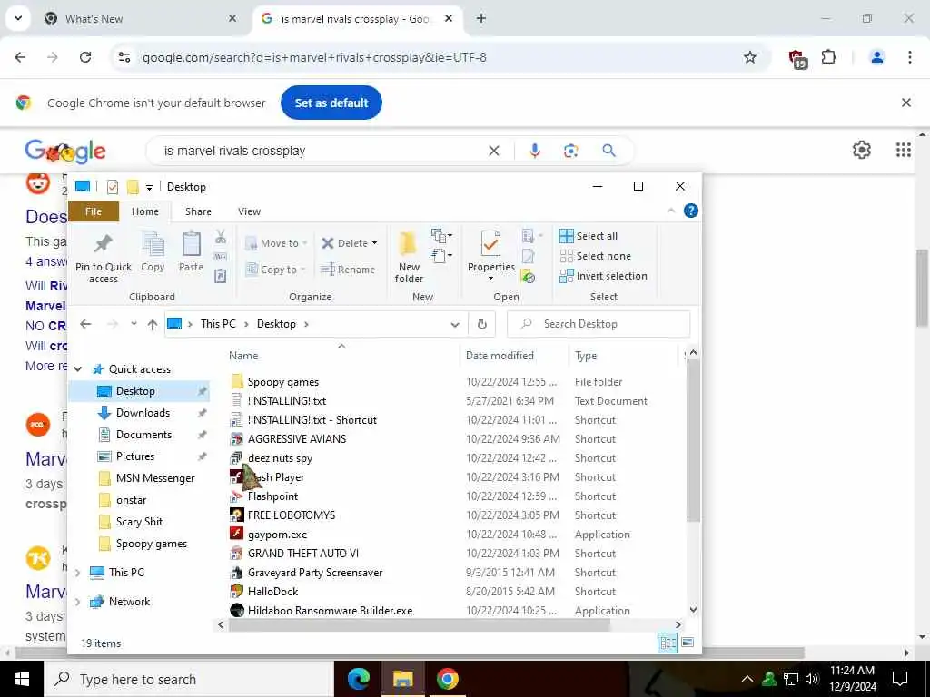
Task: Click Chrome taskbar icon
Action: click(x=447, y=679)
